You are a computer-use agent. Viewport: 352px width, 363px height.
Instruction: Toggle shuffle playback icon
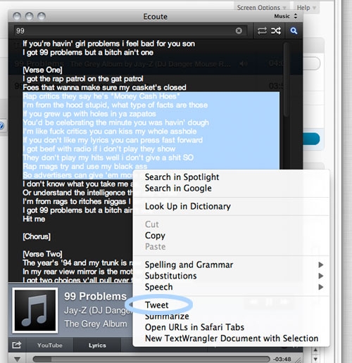coord(276,31)
